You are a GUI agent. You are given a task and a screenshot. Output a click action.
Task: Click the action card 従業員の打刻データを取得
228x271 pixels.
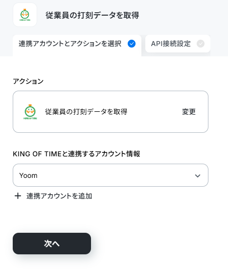pos(111,112)
